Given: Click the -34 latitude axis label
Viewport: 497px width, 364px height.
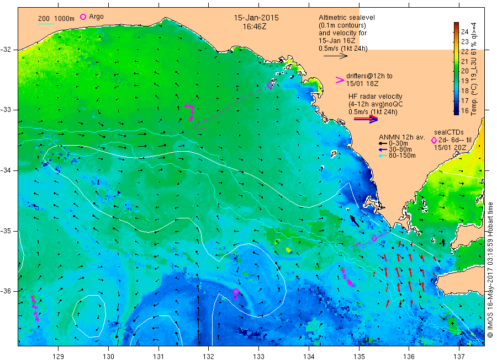Looking at the screenshot, I should pos(6,170).
